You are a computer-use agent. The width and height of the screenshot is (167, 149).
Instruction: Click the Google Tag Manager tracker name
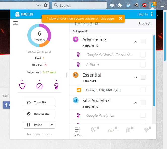[x=104, y=90]
